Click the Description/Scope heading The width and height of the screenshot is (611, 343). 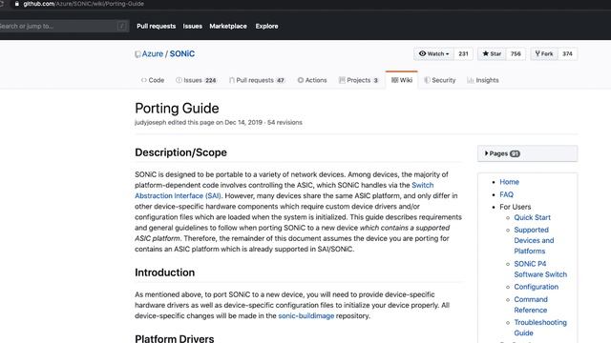tap(180, 152)
